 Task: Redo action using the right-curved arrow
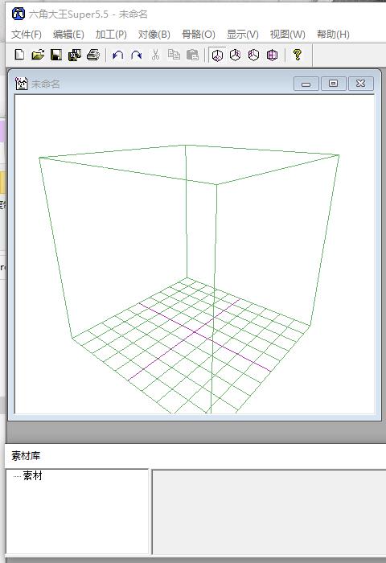click(x=137, y=55)
